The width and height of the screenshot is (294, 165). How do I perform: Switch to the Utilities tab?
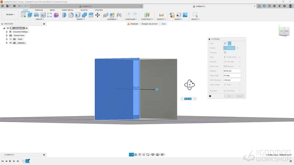[x=99, y=10]
